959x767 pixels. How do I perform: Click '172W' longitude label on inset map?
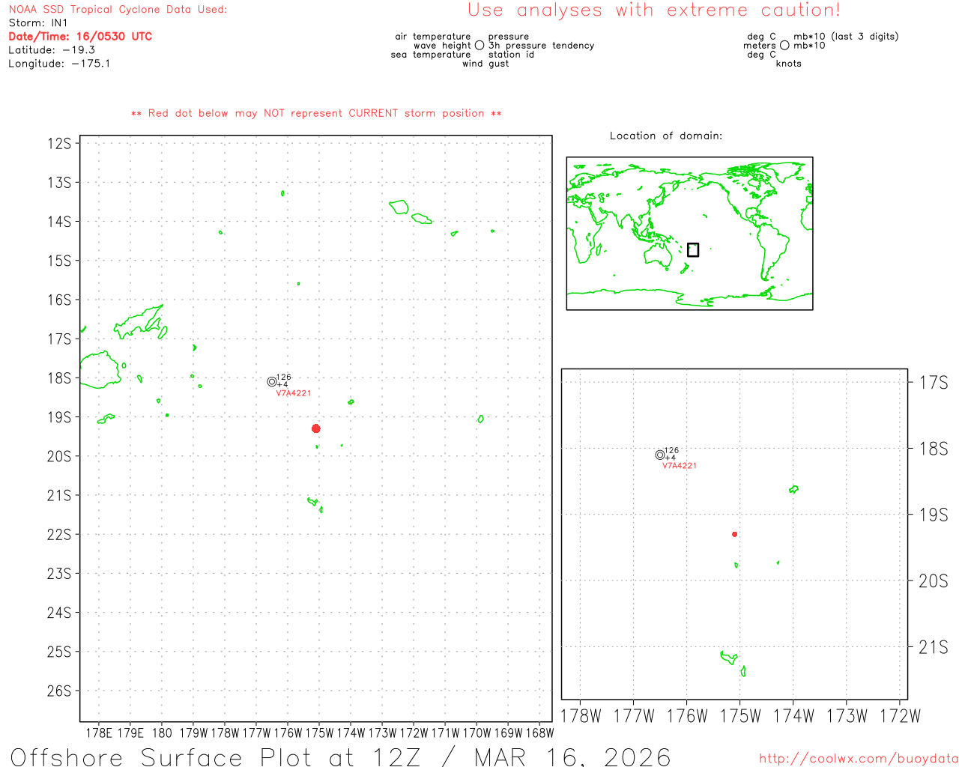[900, 716]
